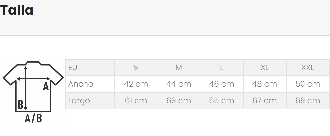Click the 44 cm width cell

tap(179, 84)
